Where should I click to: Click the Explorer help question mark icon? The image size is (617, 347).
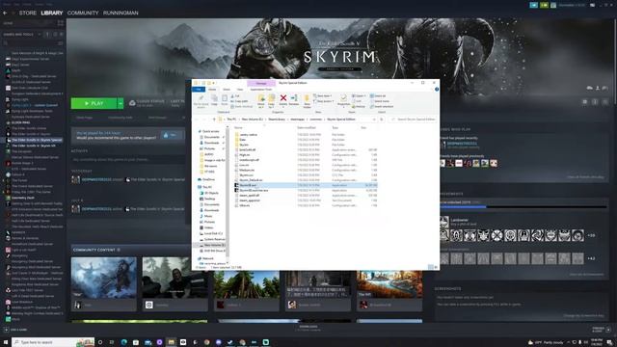[x=437, y=90]
